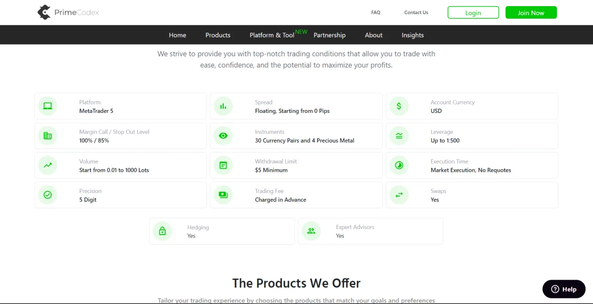The image size is (593, 304).
Task: Click the Volume trending arrow icon
Action: click(48, 165)
